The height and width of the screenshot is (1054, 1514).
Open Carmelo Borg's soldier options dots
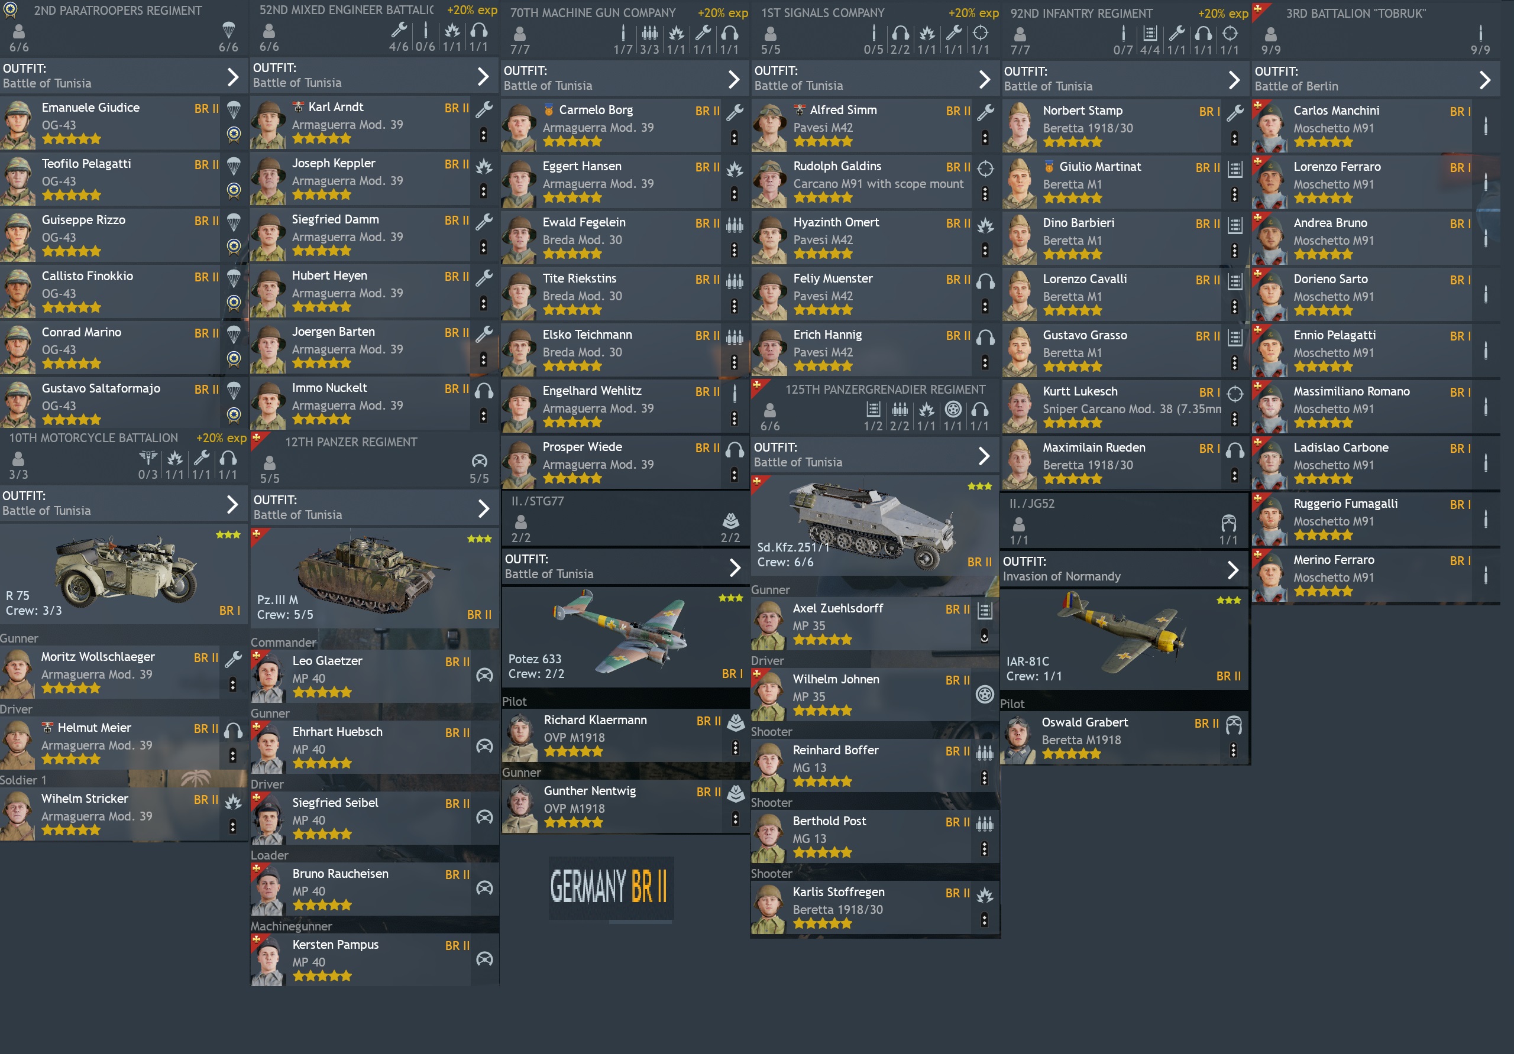click(734, 138)
